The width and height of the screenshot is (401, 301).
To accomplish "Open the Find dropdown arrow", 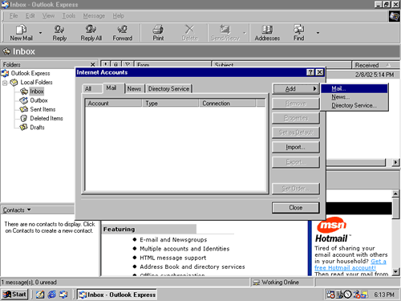I will click(318, 33).
